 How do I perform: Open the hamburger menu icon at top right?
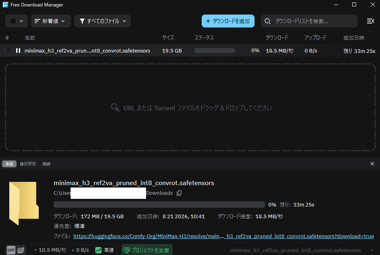pyautogui.click(x=370, y=21)
